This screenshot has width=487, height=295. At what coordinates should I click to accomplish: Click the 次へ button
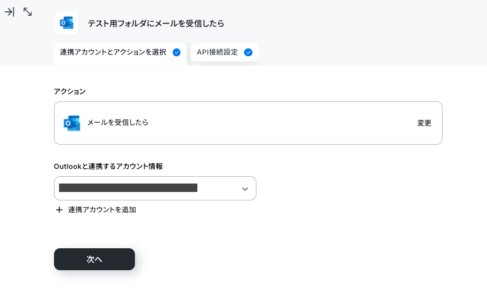coord(94,260)
